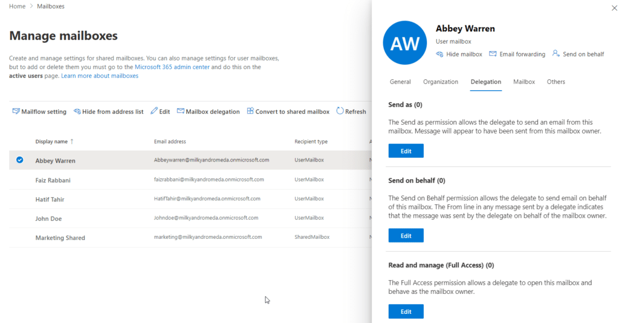Click UserMailbox cell in John Doe row
619x323 pixels.
tap(309, 218)
